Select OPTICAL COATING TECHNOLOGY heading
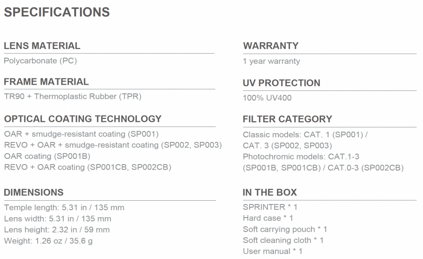Screen dimensions: 423x259 (83, 119)
